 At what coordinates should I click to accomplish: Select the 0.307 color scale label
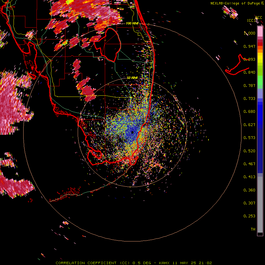click(x=249, y=203)
